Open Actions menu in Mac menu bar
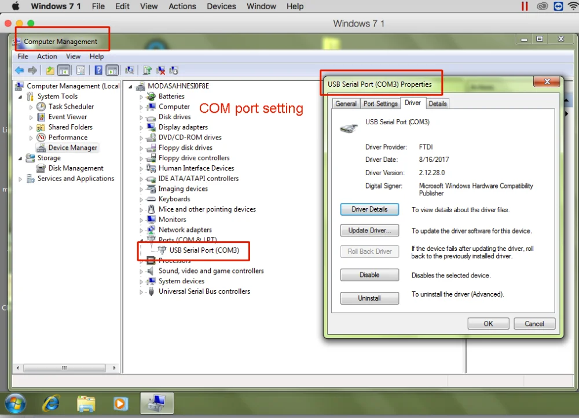579x418 pixels. (x=182, y=6)
